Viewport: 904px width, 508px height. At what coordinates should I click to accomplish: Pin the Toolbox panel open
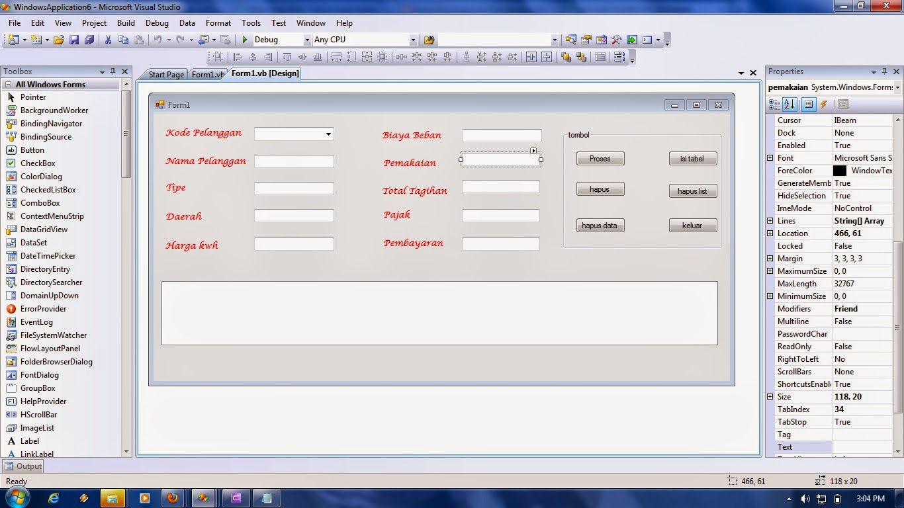[x=113, y=71]
